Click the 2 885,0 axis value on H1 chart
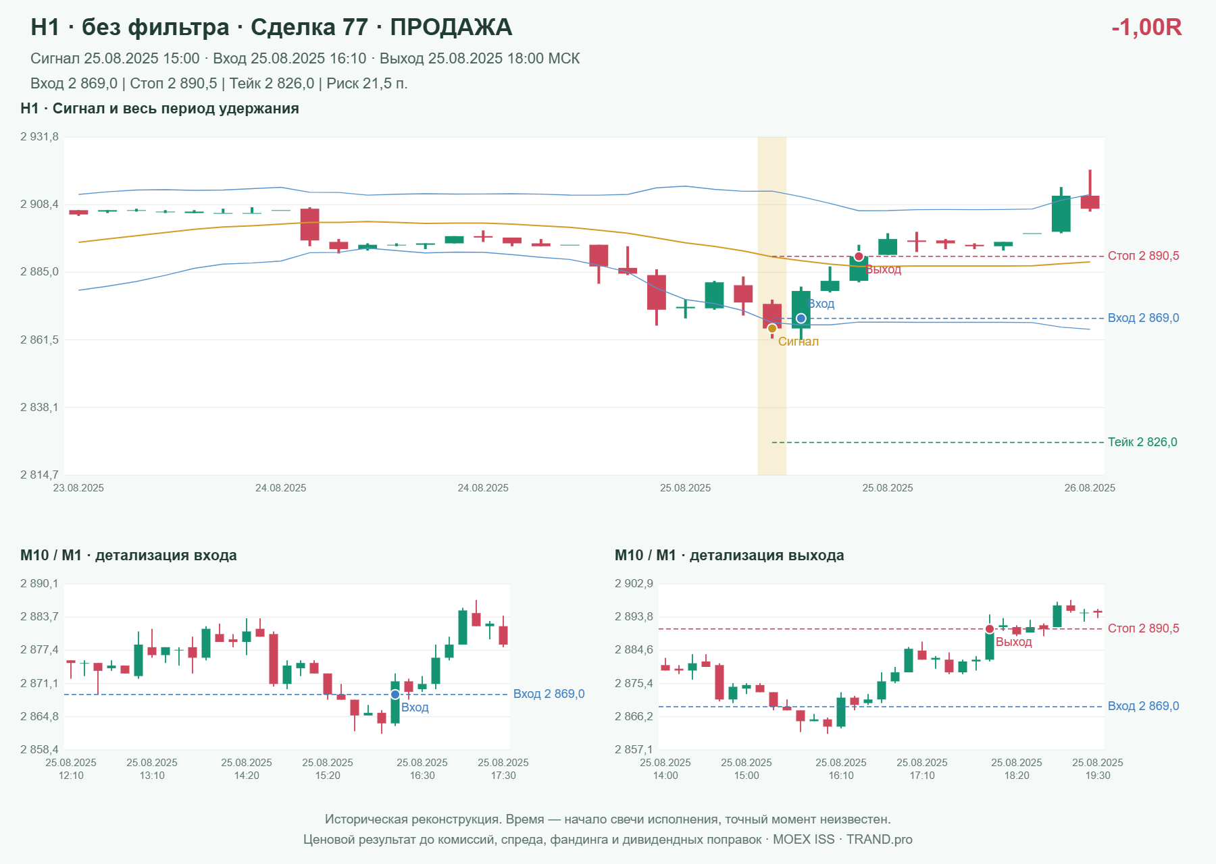This screenshot has height=864, width=1216. click(x=39, y=272)
